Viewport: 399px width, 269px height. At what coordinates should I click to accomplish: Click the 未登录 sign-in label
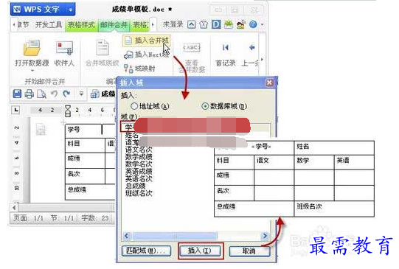pos(173,24)
